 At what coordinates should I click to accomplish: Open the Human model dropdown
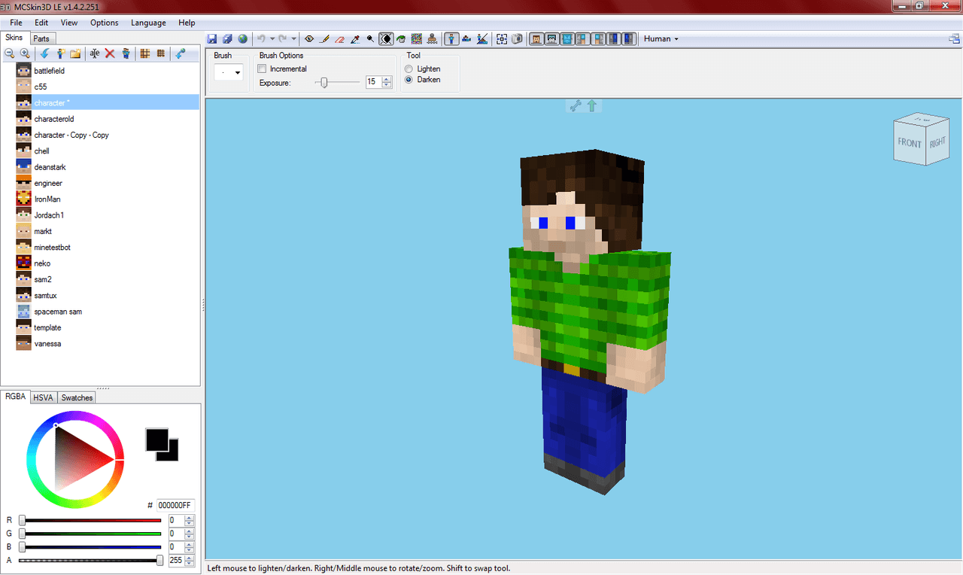pos(661,39)
